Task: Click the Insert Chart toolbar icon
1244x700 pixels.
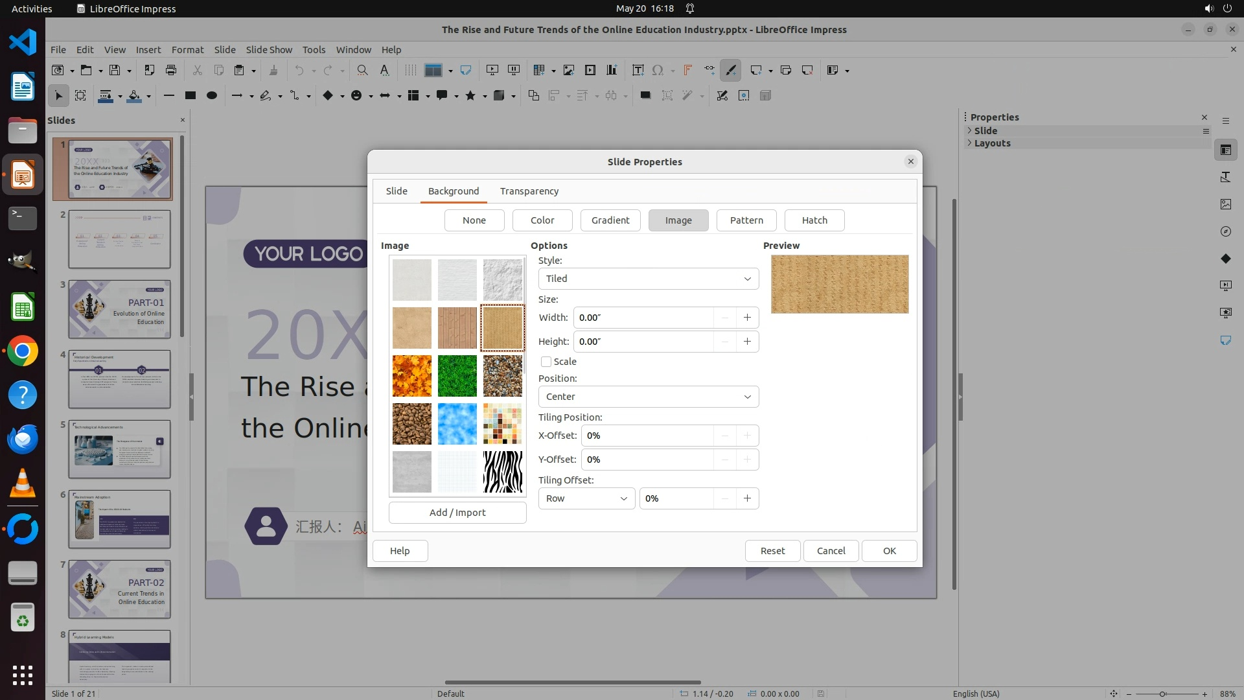Action: tap(612, 70)
